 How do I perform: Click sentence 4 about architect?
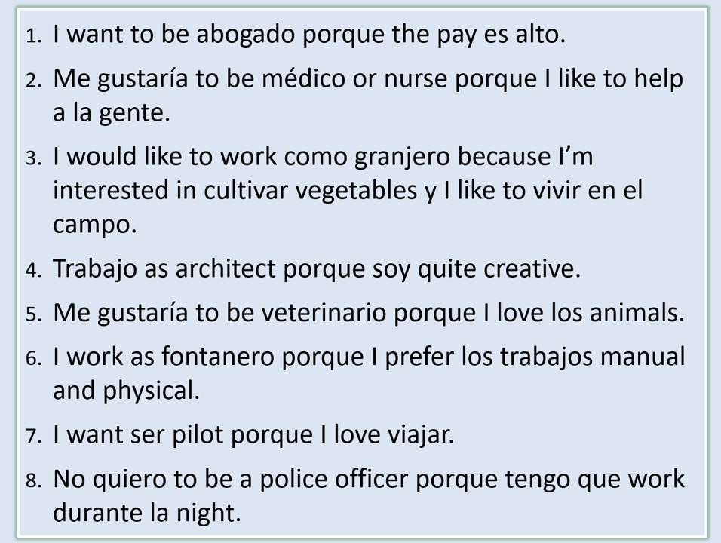coord(317,269)
